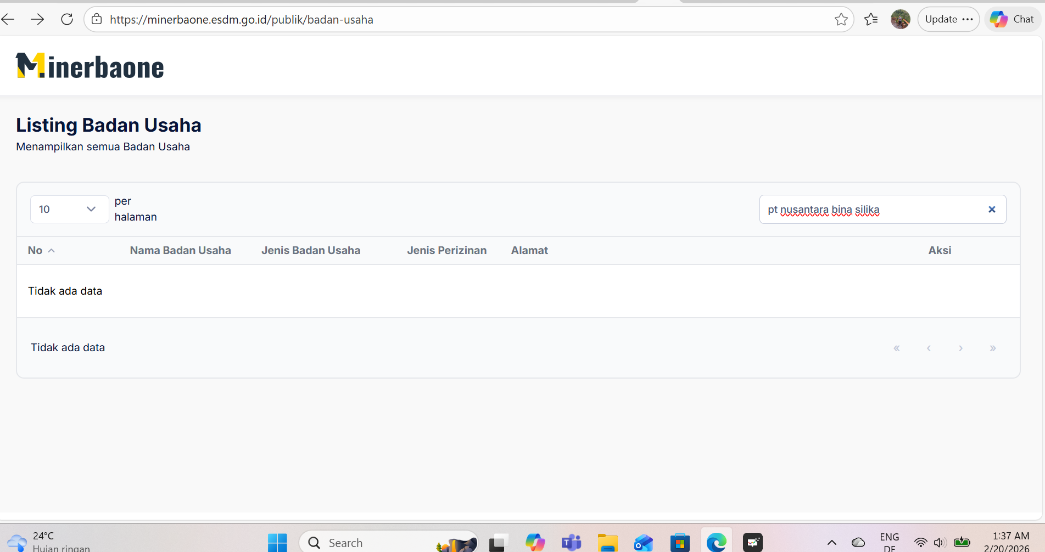Open Copilot Chat in the browser
This screenshot has height=552, width=1045.
[1012, 19]
